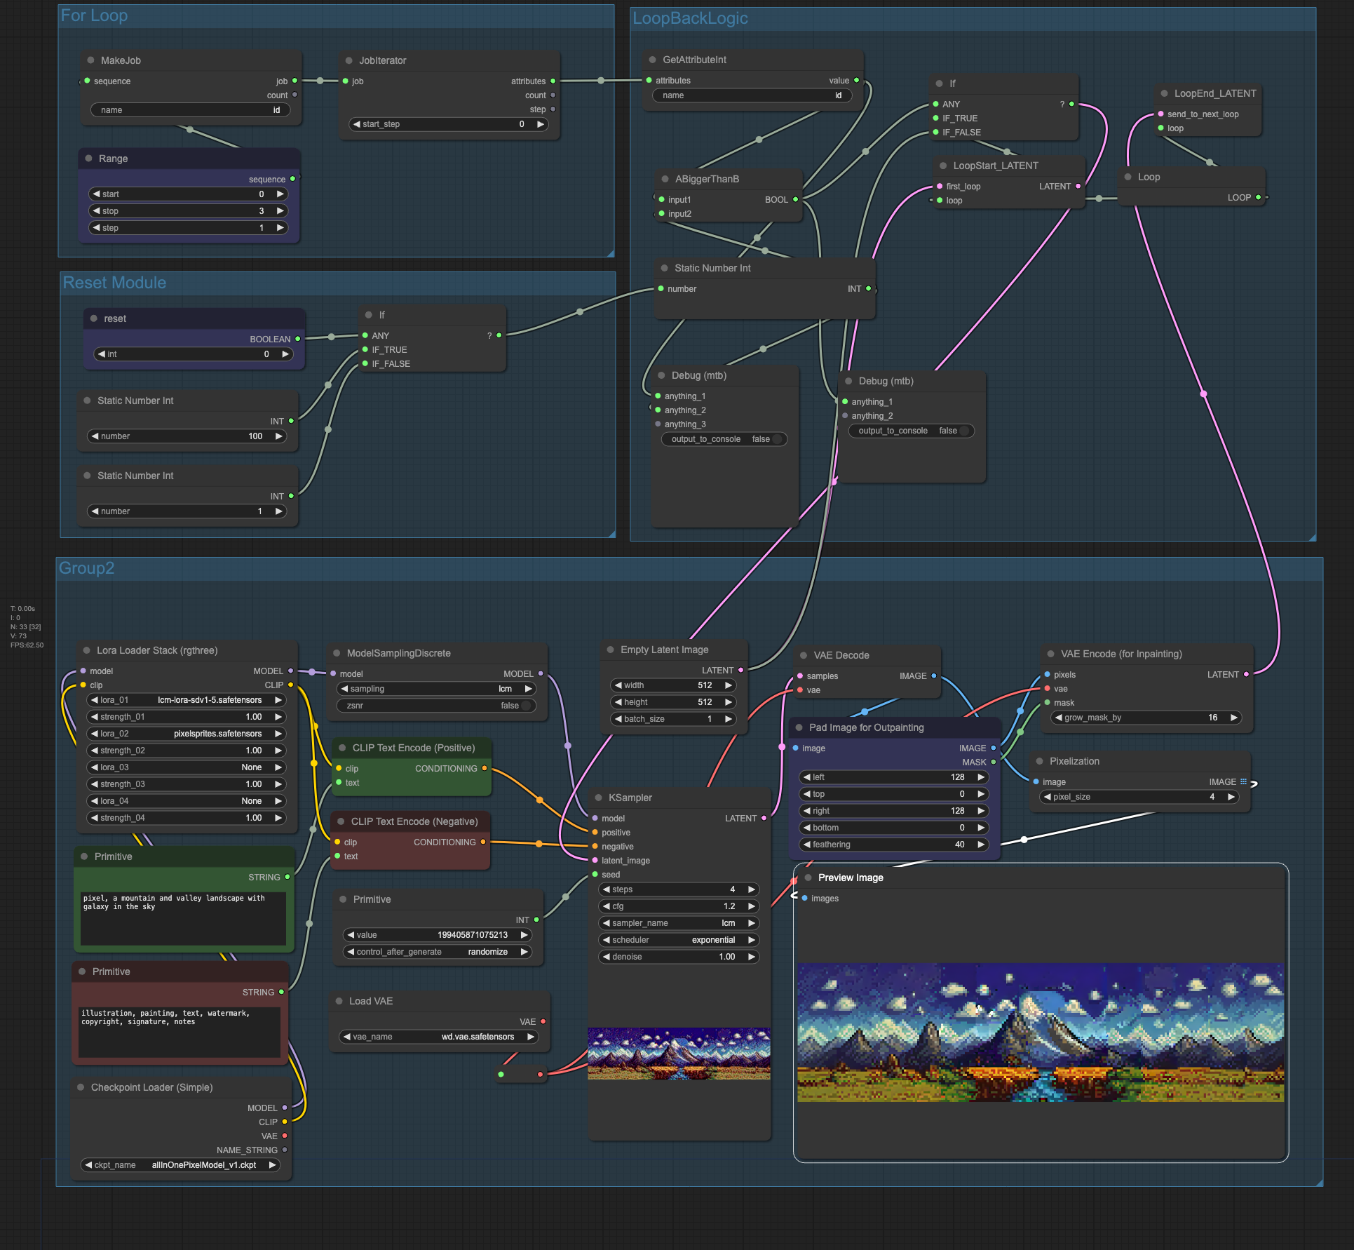Select the For Loop group title
Image resolution: width=1354 pixels, height=1250 pixels.
(x=94, y=15)
